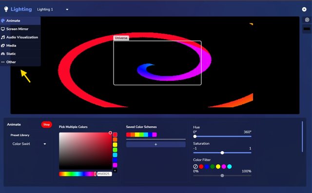Screen dimensions: 312x193
Task: Select the no-filter option in Color Filter
Action: (195, 167)
